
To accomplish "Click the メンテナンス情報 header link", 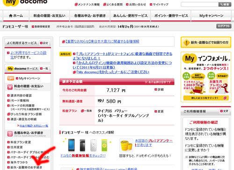I will pos(87,5).
